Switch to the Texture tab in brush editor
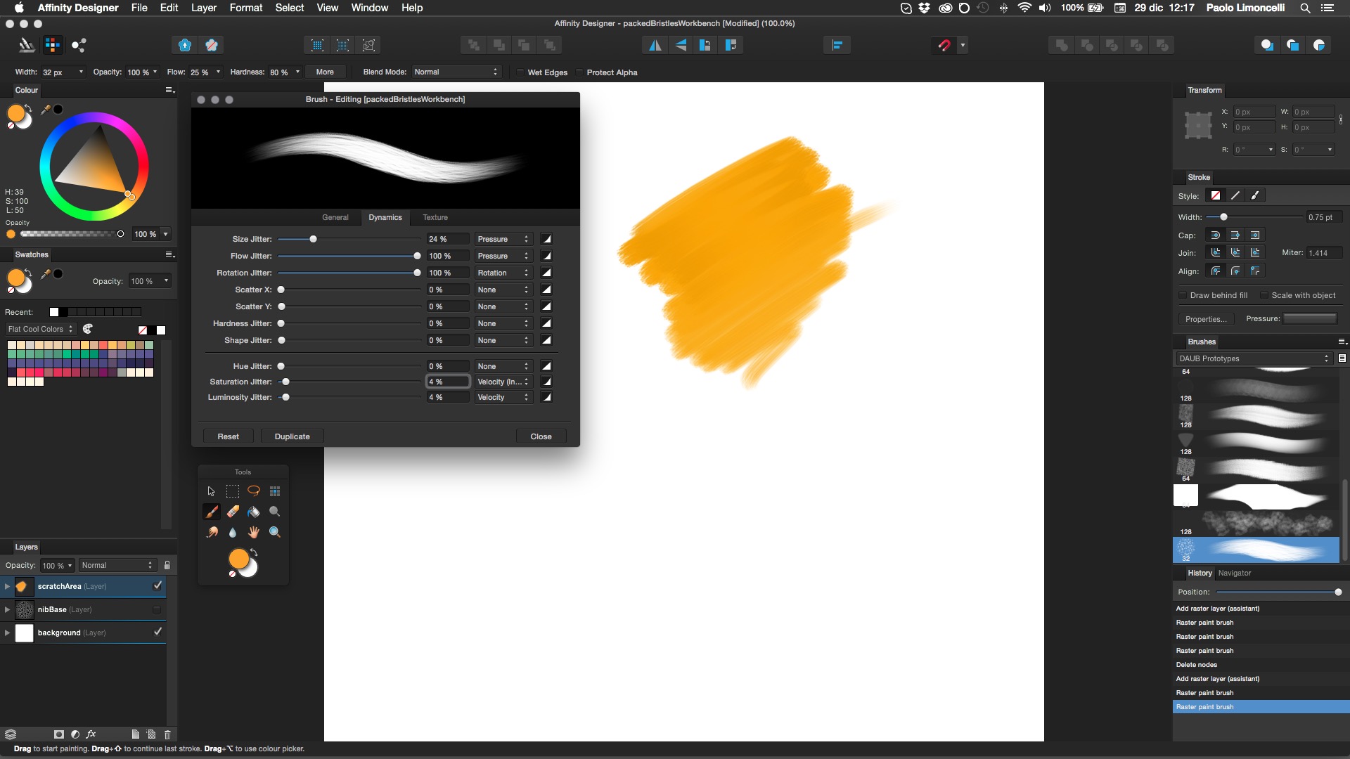This screenshot has height=759, width=1350. 435,217
